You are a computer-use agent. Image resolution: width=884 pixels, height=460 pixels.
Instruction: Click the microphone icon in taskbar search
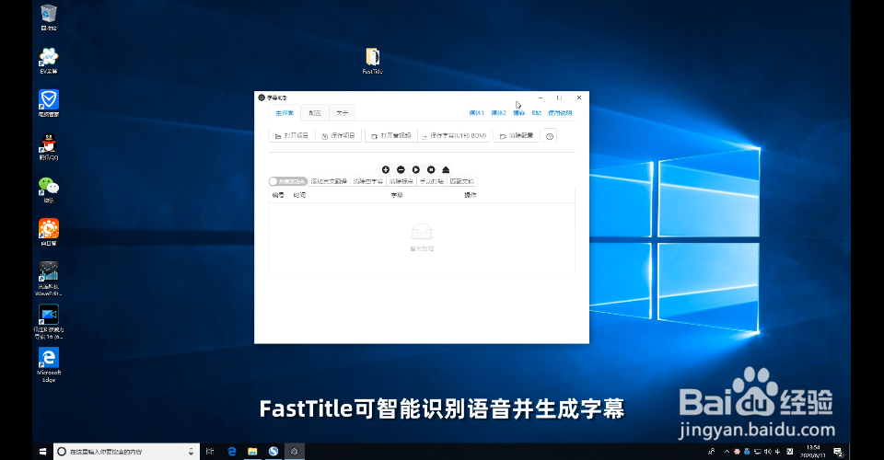click(192, 452)
